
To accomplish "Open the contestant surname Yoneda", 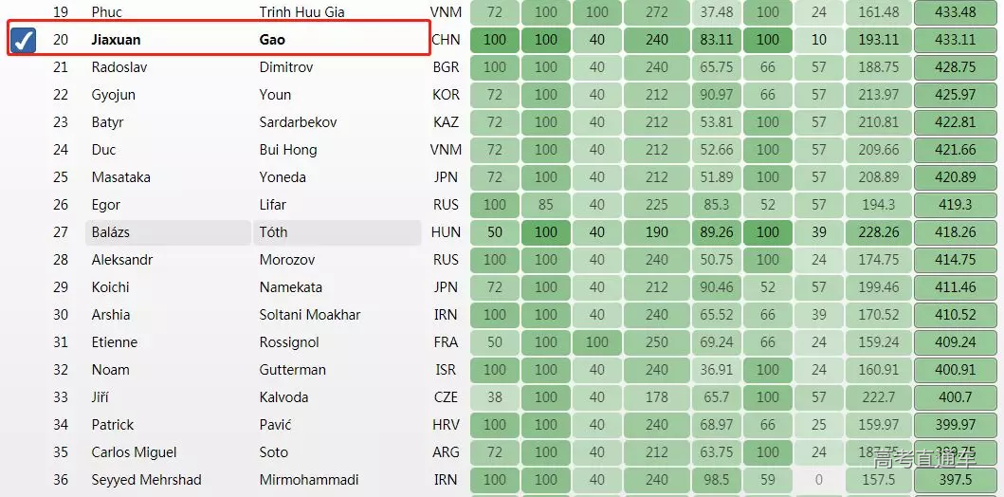I will click(283, 177).
